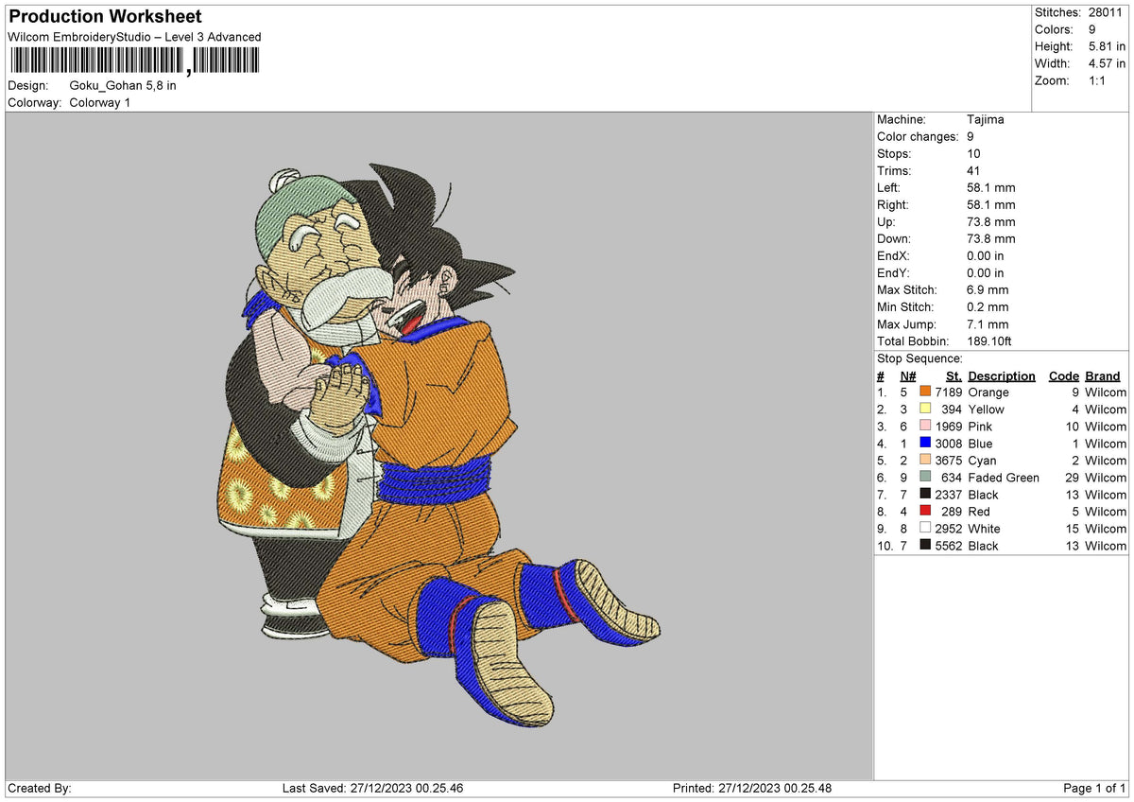Click the Machine value "Tajima"
Image resolution: width=1134 pixels, height=802 pixels.
(986, 119)
